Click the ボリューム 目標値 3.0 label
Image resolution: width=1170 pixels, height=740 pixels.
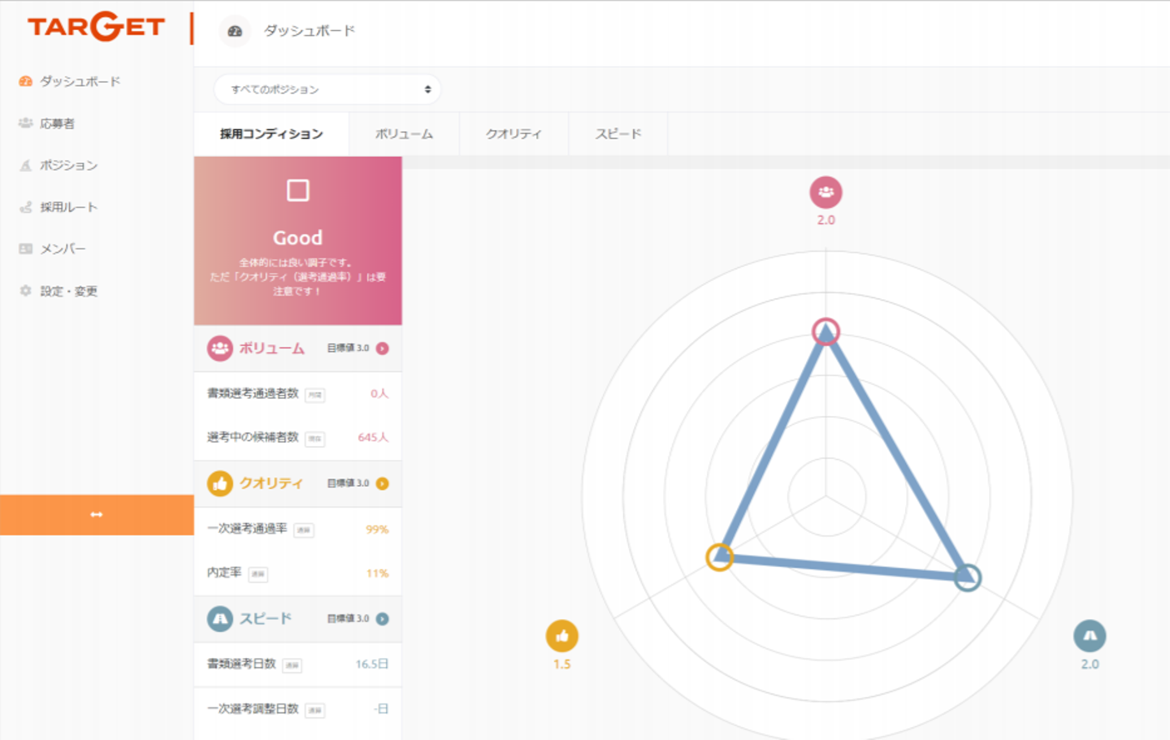pos(348,348)
